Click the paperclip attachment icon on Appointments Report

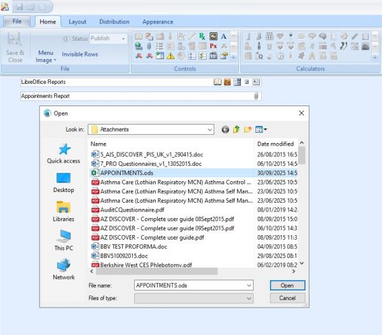click(x=257, y=96)
